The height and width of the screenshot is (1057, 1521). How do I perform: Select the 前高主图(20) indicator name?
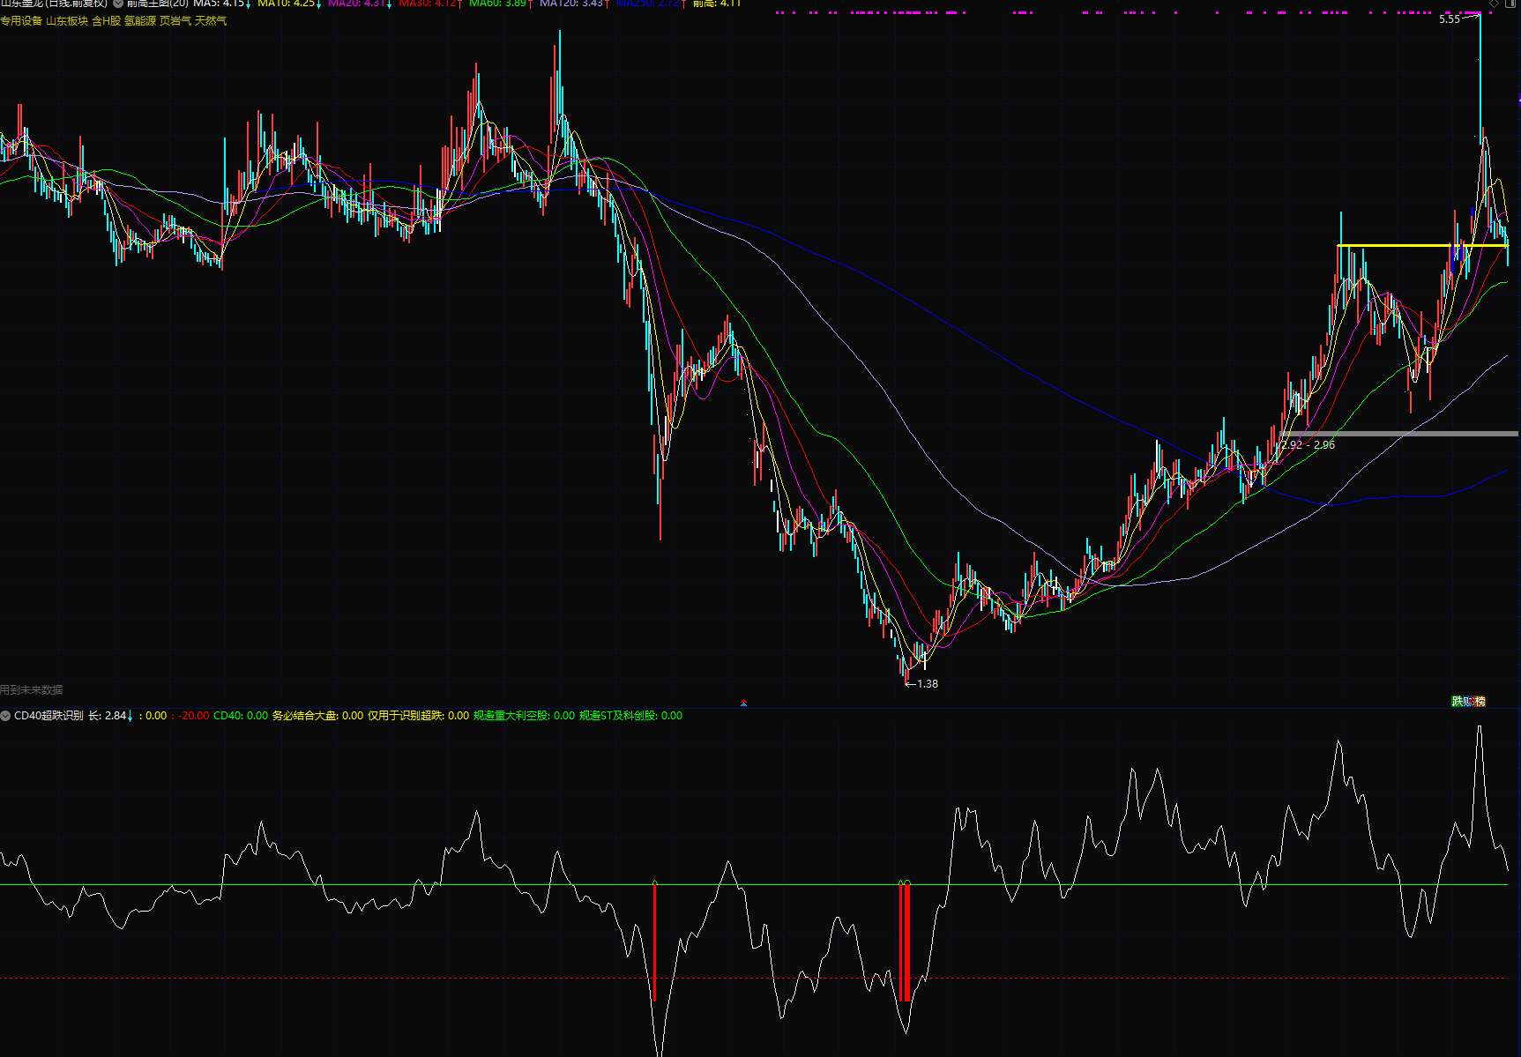pos(158,4)
